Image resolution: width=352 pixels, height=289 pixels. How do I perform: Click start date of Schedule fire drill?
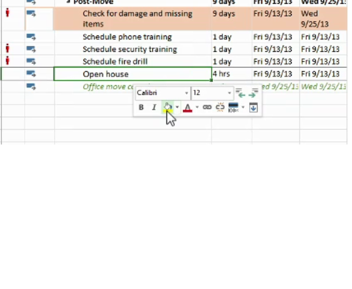pyautogui.click(x=273, y=61)
